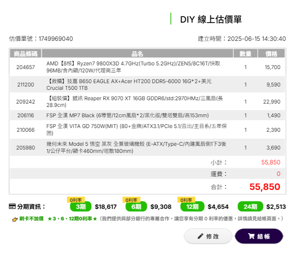Click the 分期資訊 label

[x=31, y=206]
